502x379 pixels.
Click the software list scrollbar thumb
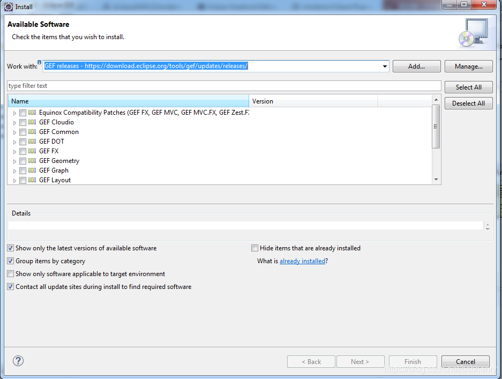pos(436,127)
